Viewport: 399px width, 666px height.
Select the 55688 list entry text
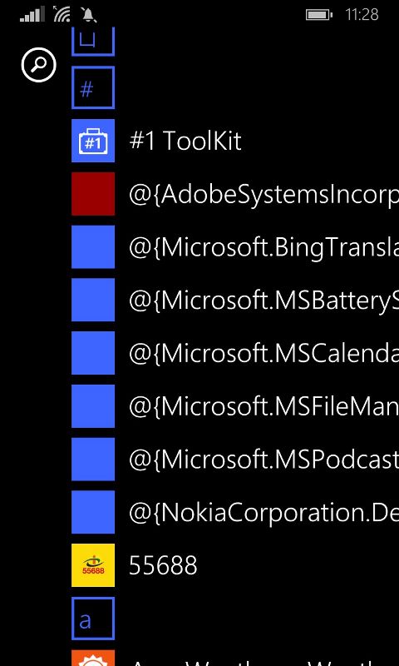coord(163,565)
